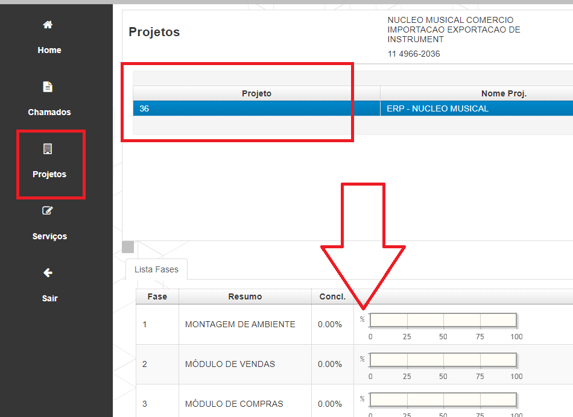Click 0.00% value for MONTAGEM DE AMBIENTE
Viewport: 573px width, 417px height.
pos(329,324)
